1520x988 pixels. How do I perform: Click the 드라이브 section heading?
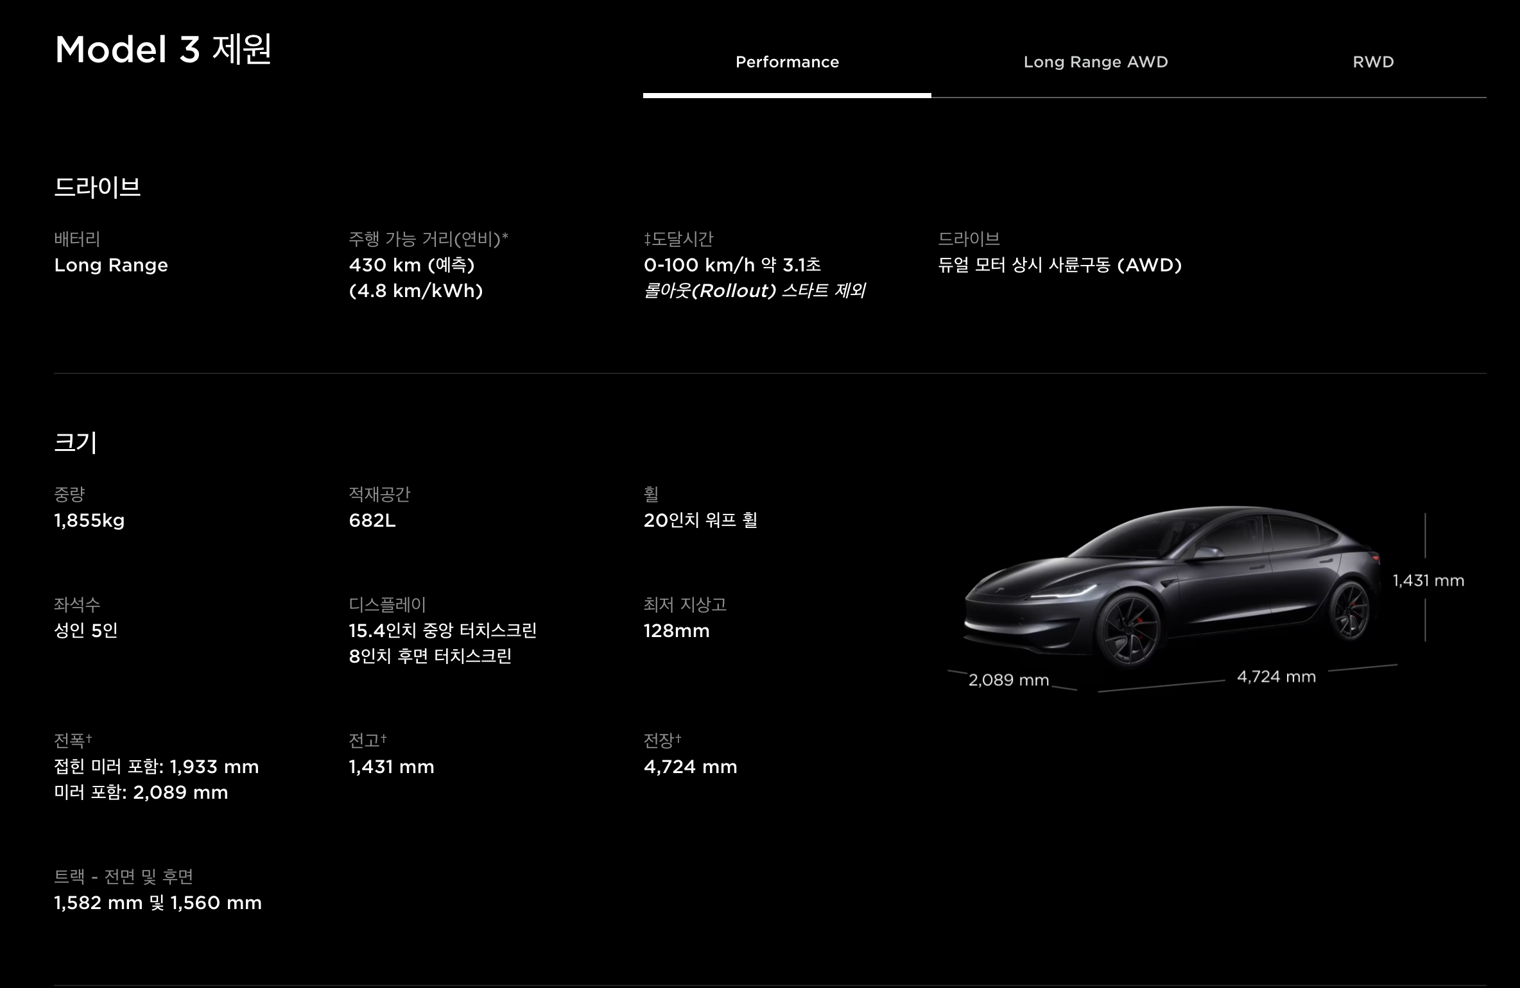click(x=98, y=187)
